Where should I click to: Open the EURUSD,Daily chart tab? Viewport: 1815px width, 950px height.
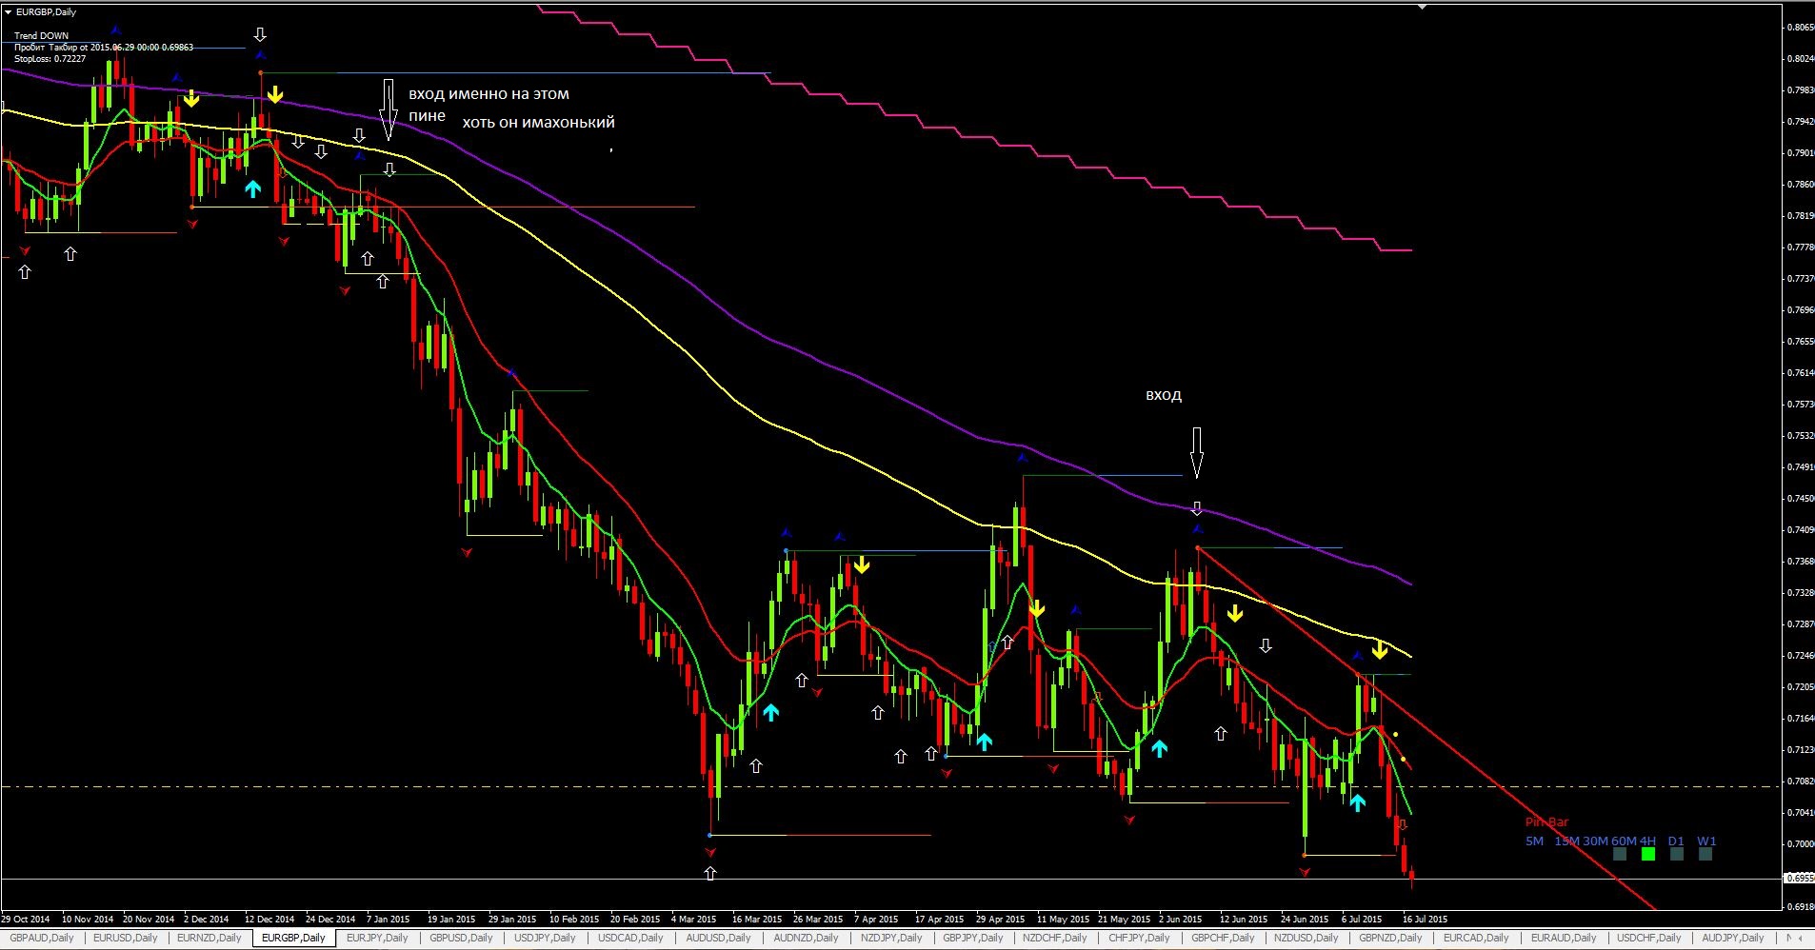pos(126,938)
